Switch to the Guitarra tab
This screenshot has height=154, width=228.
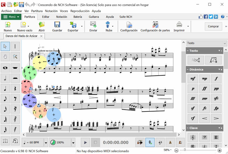(94, 17)
